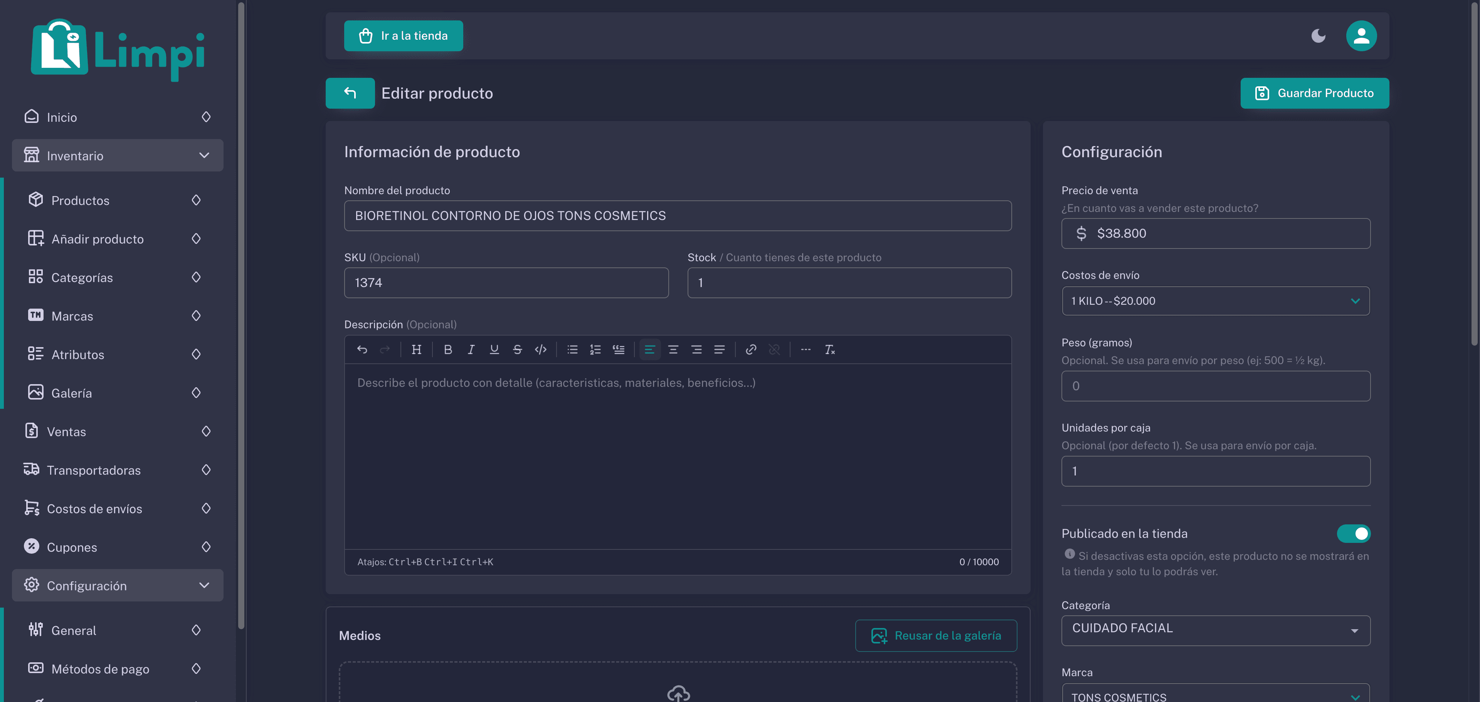Click the SKU field containing 1374
The width and height of the screenshot is (1480, 702).
(x=506, y=283)
